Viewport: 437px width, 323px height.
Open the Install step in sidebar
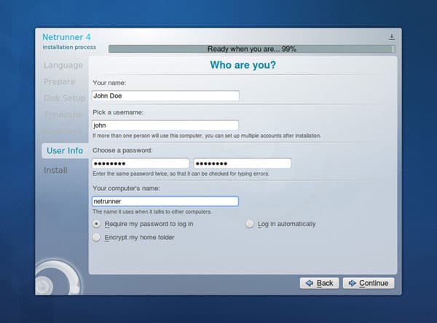point(55,170)
